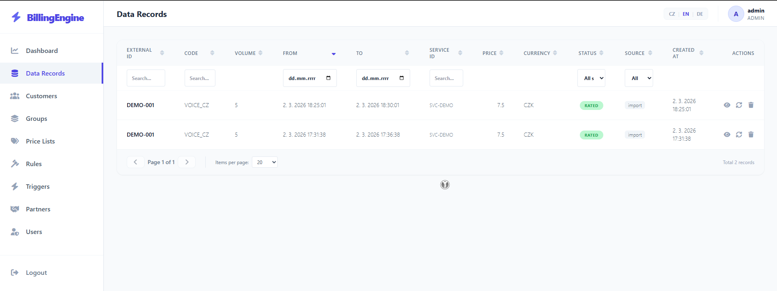Click the Rules gavel icon
The width and height of the screenshot is (777, 291).
(15, 164)
